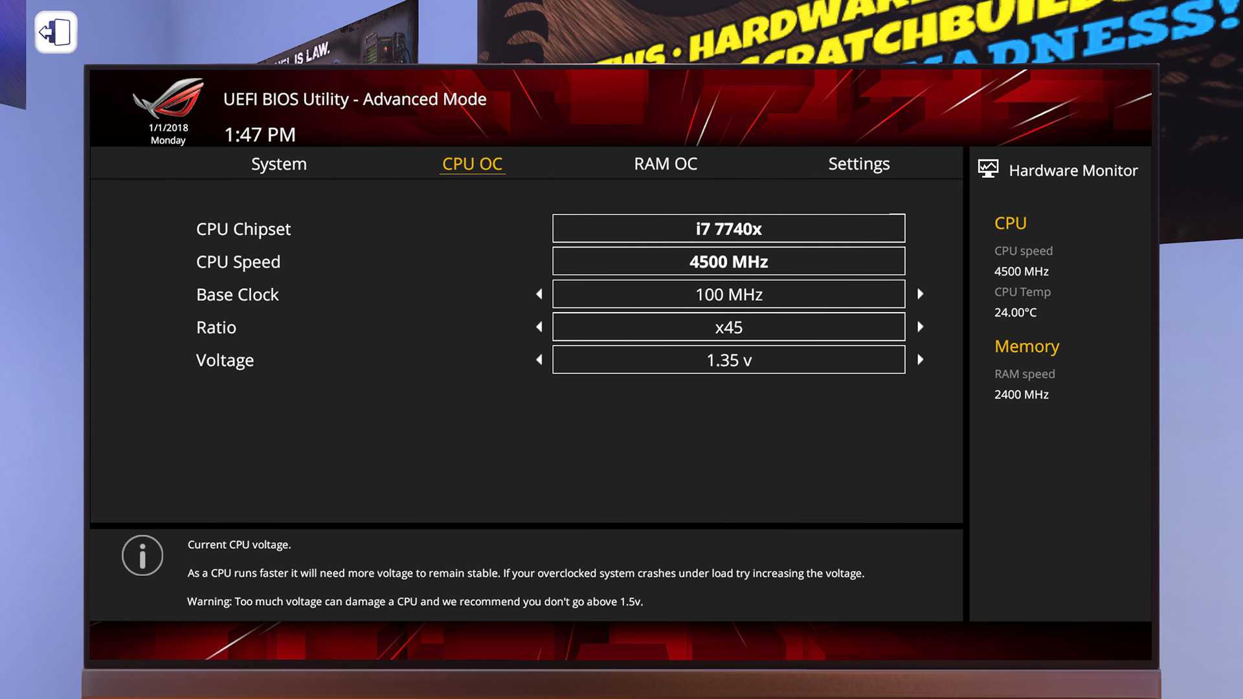This screenshot has width=1243, height=699.
Task: Click the Voltage value slider control
Action: pyautogui.click(x=728, y=359)
